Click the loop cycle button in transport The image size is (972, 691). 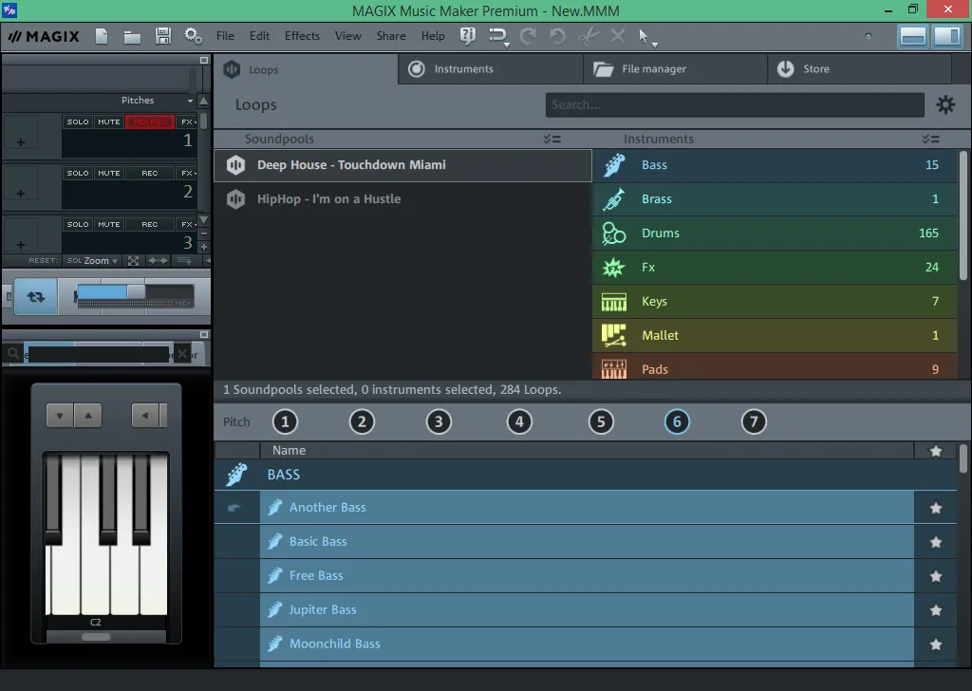click(x=35, y=297)
